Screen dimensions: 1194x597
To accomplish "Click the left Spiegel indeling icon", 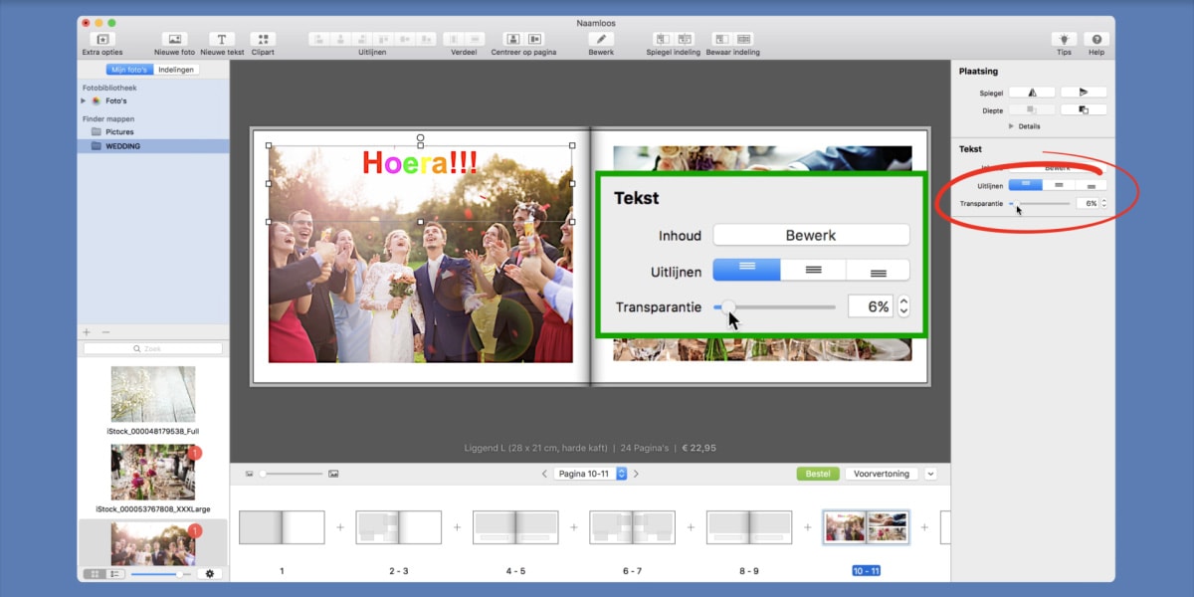I will point(663,39).
